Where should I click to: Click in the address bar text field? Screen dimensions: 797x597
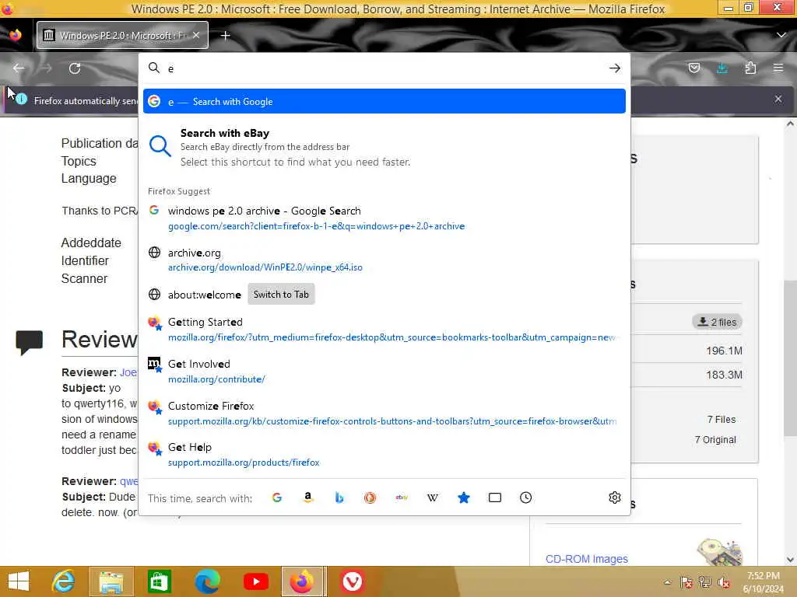(x=384, y=68)
